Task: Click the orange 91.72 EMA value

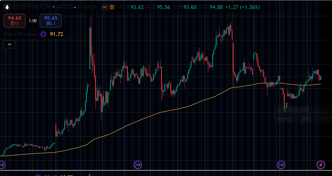Action: (x=57, y=34)
